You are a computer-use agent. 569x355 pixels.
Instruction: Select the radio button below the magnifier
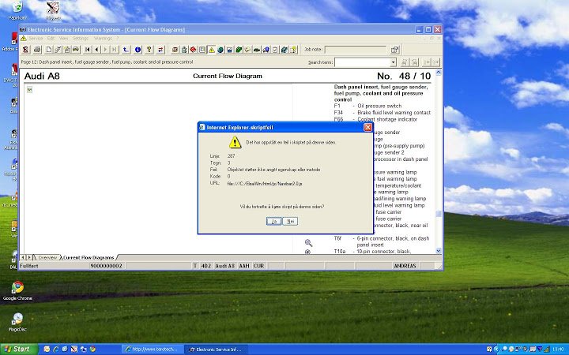pyautogui.click(x=307, y=252)
